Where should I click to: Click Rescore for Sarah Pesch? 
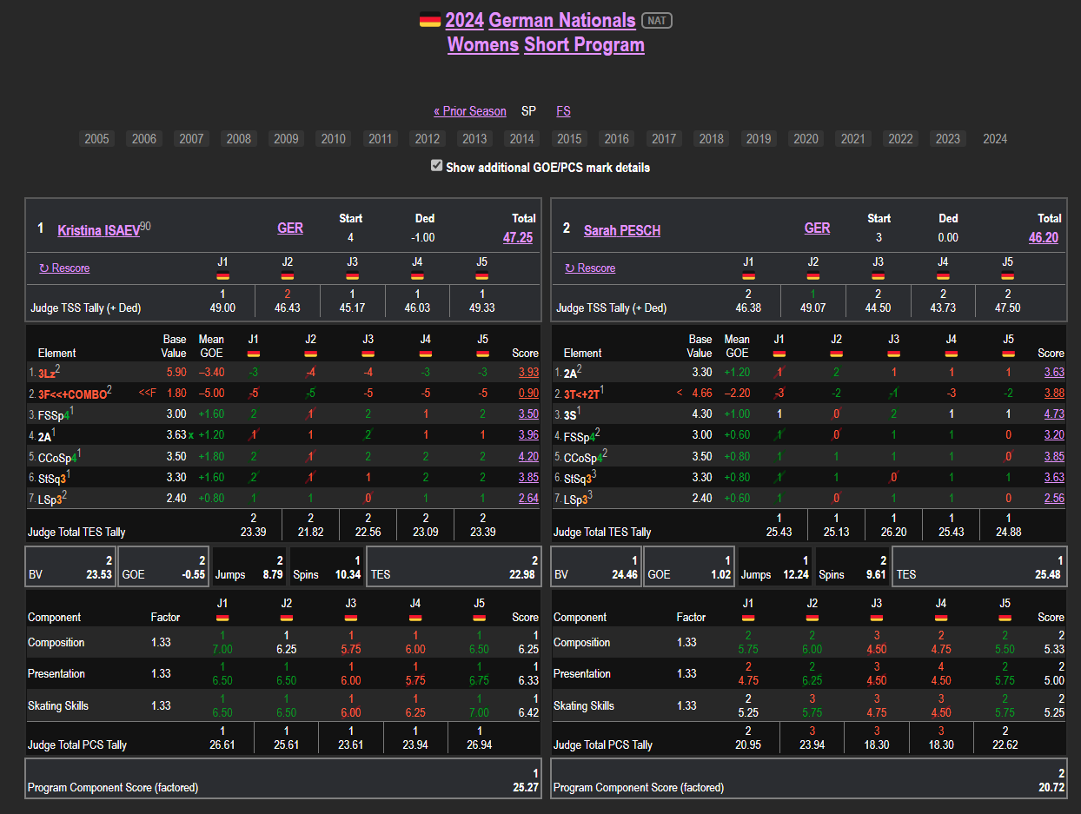590,268
